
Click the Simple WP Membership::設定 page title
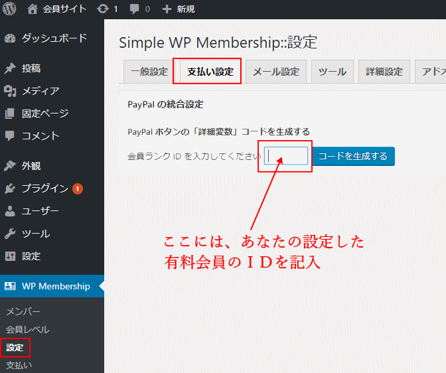[218, 42]
